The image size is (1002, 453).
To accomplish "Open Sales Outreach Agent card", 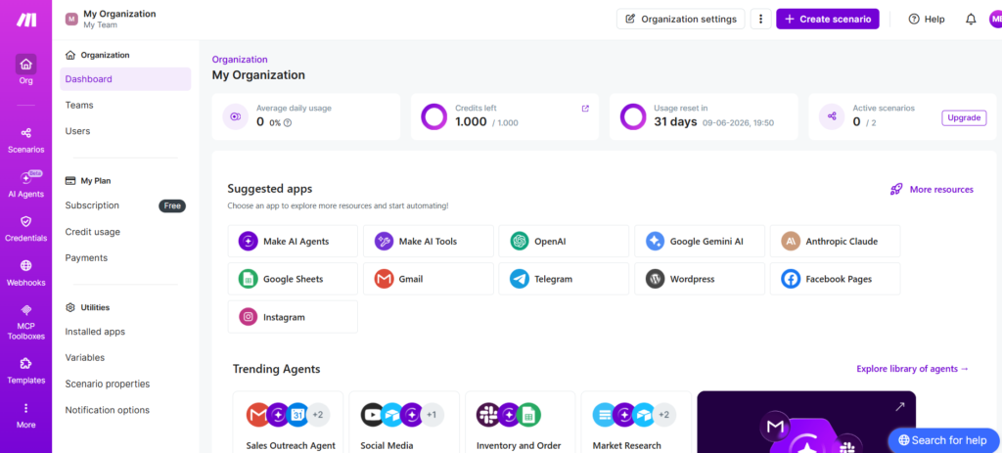I will click(289, 423).
